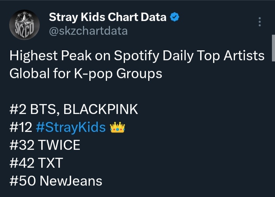Viewport: 275px width, 197px height.
Task: Click the BTS entry at rank 2
Action: (43, 109)
